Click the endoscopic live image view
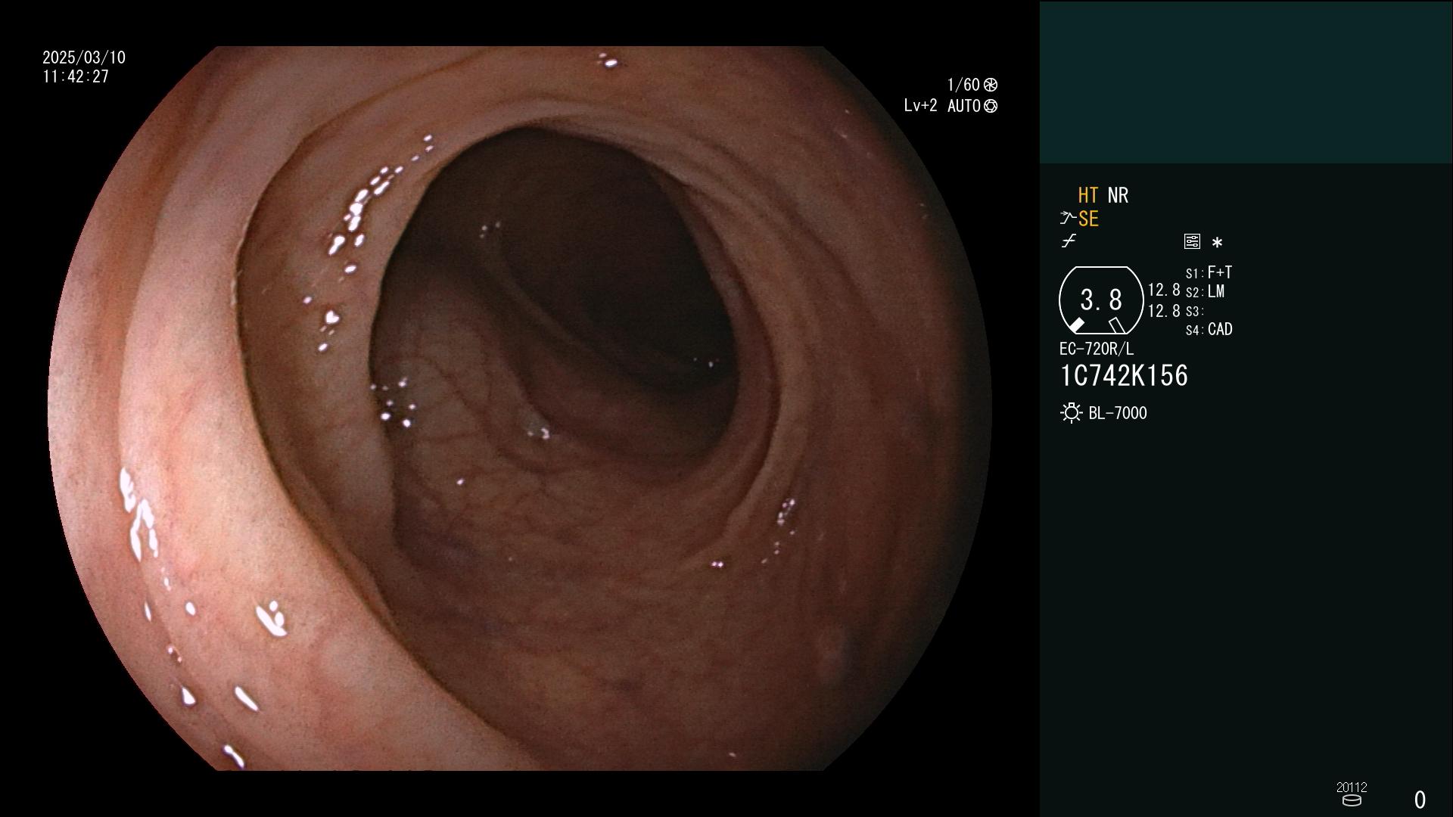 520,408
